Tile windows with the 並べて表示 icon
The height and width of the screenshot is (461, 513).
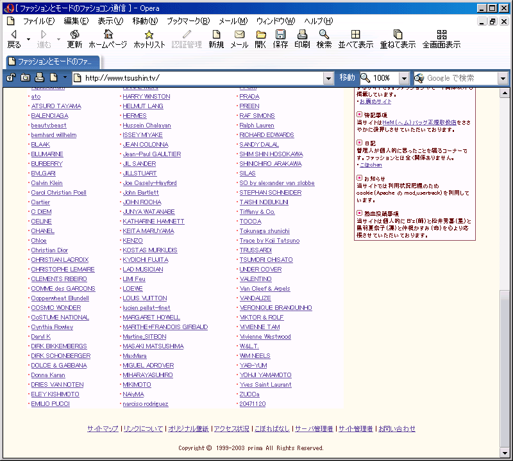pyautogui.click(x=356, y=39)
